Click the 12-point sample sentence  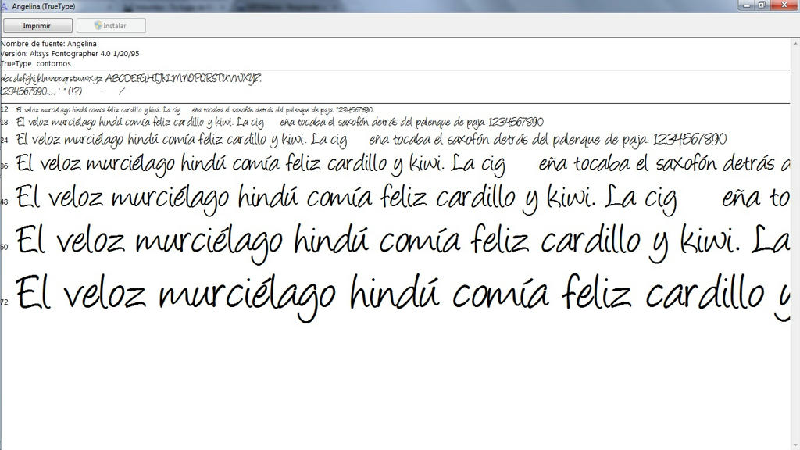(194, 110)
